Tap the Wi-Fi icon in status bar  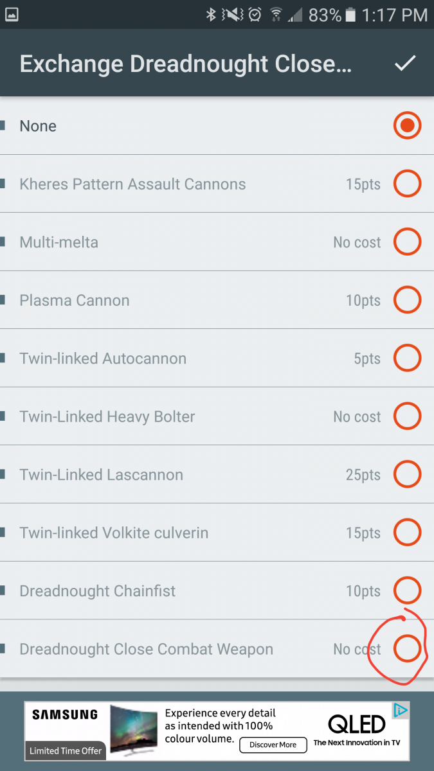click(276, 15)
